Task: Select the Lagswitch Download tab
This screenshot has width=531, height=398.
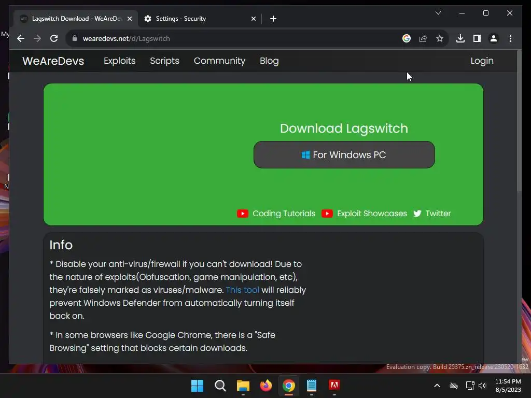Action: 76,19
